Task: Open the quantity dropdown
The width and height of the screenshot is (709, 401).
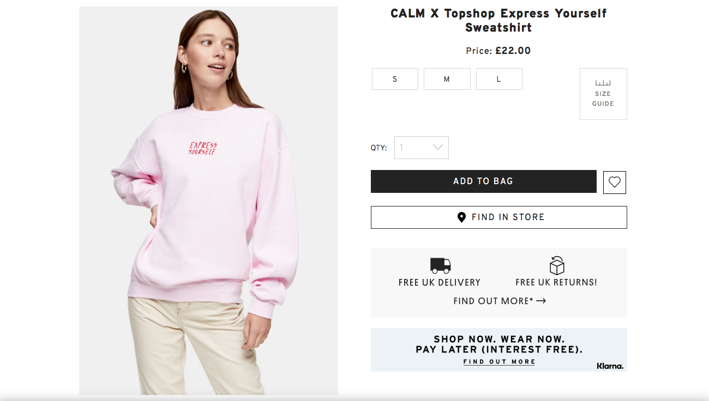Action: pyautogui.click(x=422, y=148)
